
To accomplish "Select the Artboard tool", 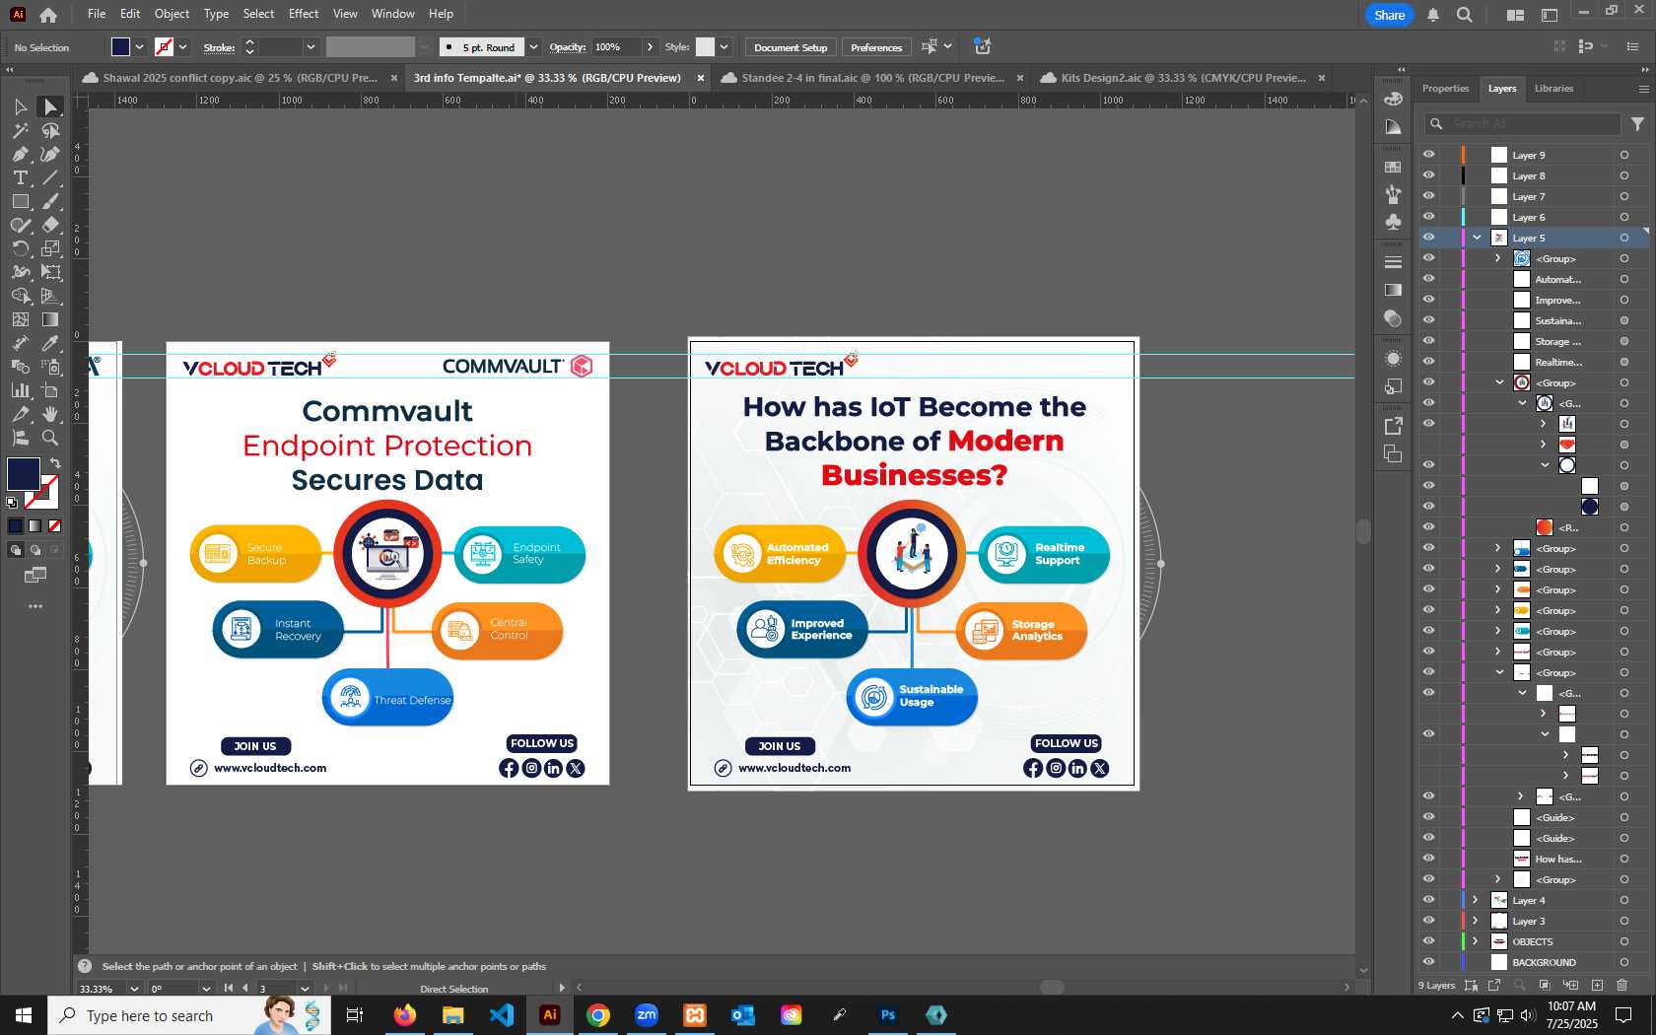I will pos(50,390).
